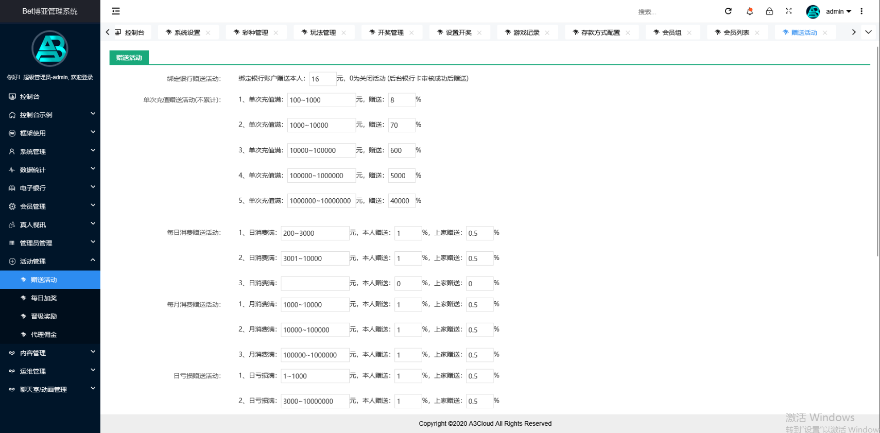880x433 pixels.
Task: Close the 会员列表 tab
Action: click(x=757, y=32)
